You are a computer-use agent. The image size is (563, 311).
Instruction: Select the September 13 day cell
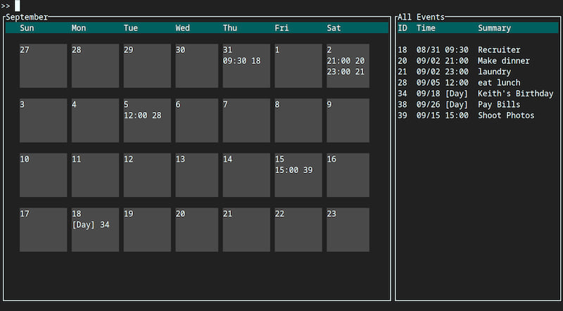197,175
